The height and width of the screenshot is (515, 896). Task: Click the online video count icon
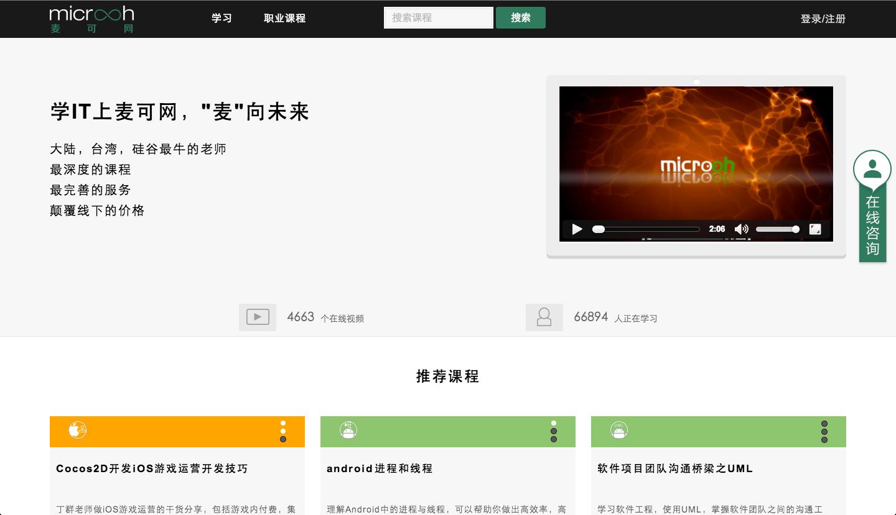pyautogui.click(x=258, y=317)
